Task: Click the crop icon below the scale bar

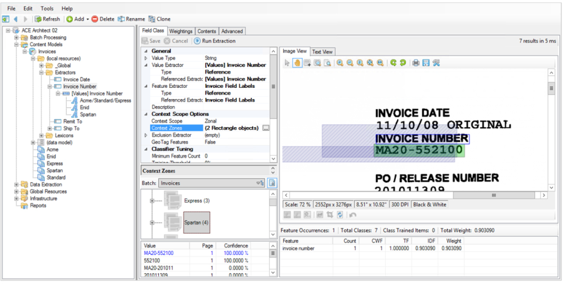Action: [331, 214]
